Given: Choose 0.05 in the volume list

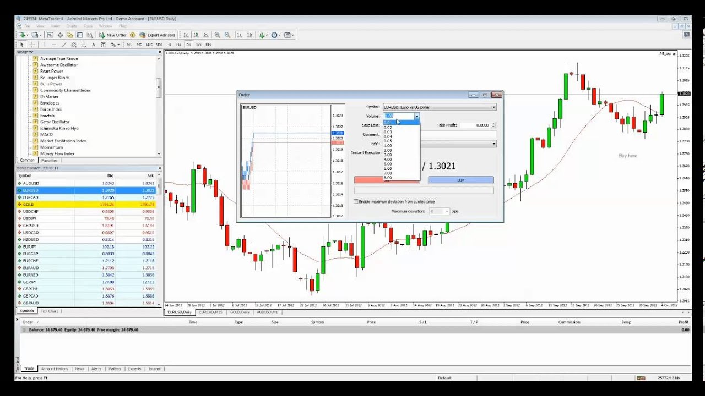Looking at the screenshot, I should [402, 141].
